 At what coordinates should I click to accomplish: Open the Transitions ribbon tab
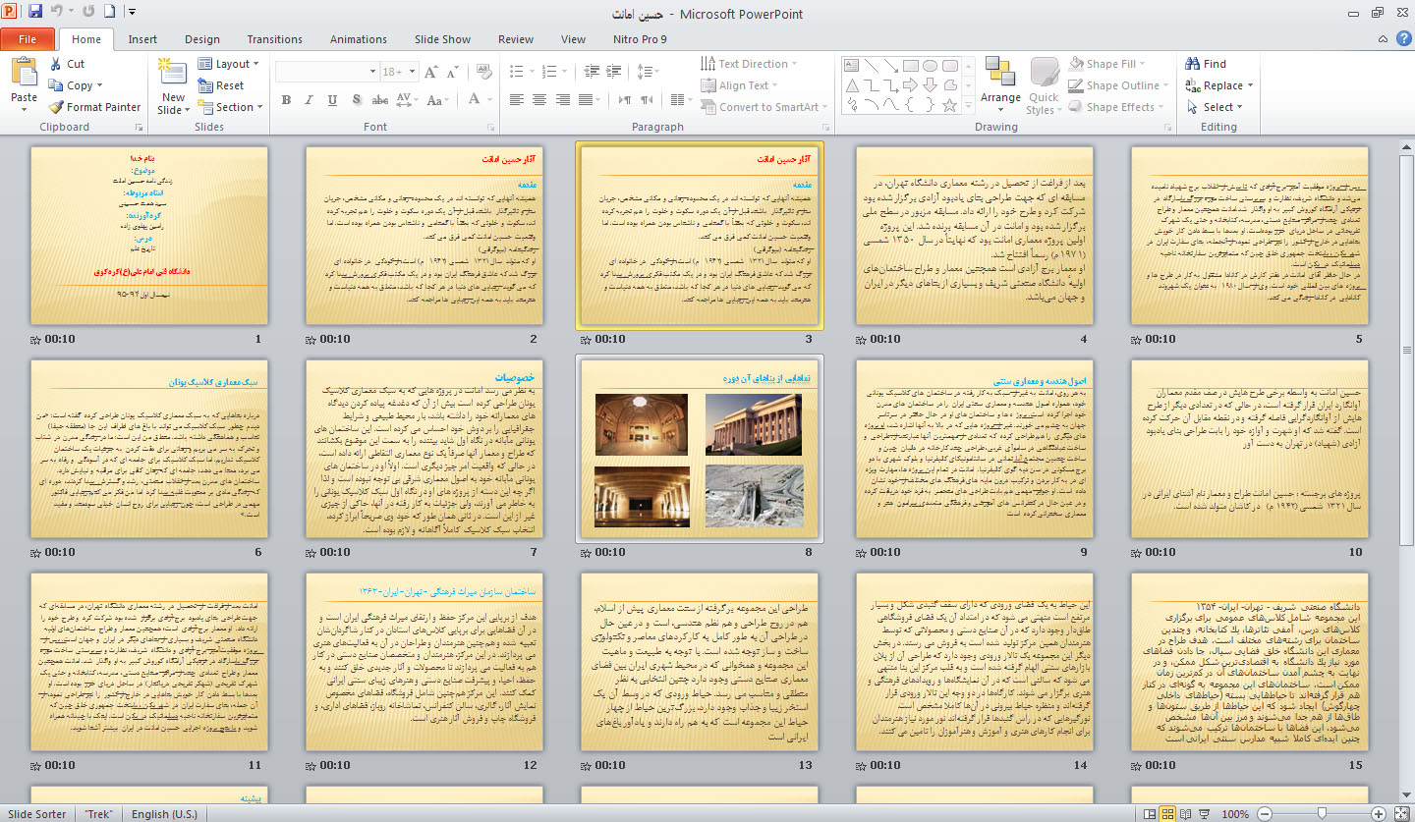(x=274, y=39)
